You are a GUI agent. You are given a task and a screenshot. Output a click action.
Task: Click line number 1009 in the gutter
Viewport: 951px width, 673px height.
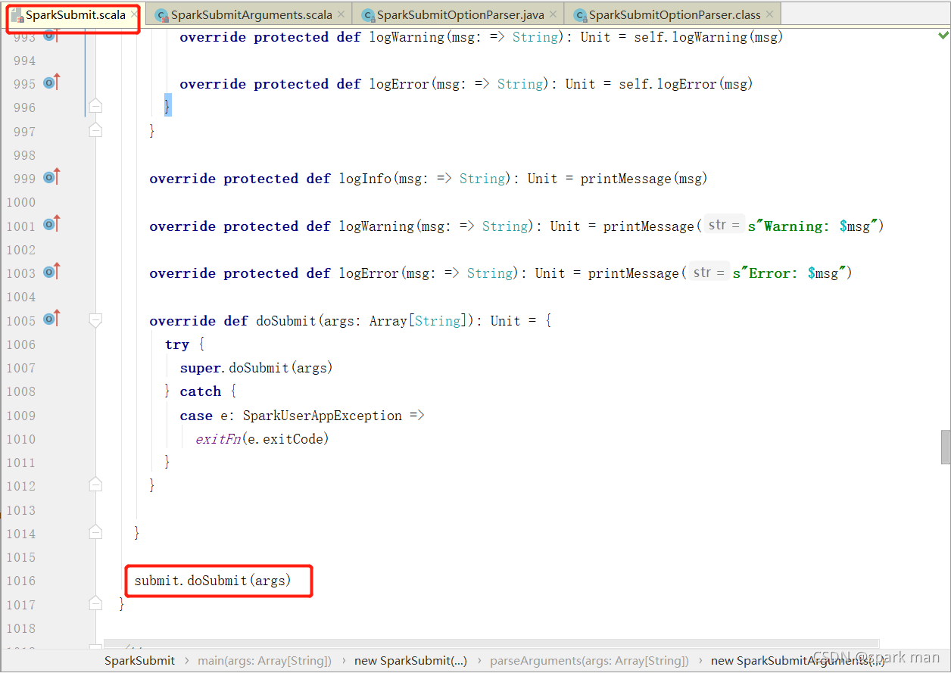pos(20,415)
